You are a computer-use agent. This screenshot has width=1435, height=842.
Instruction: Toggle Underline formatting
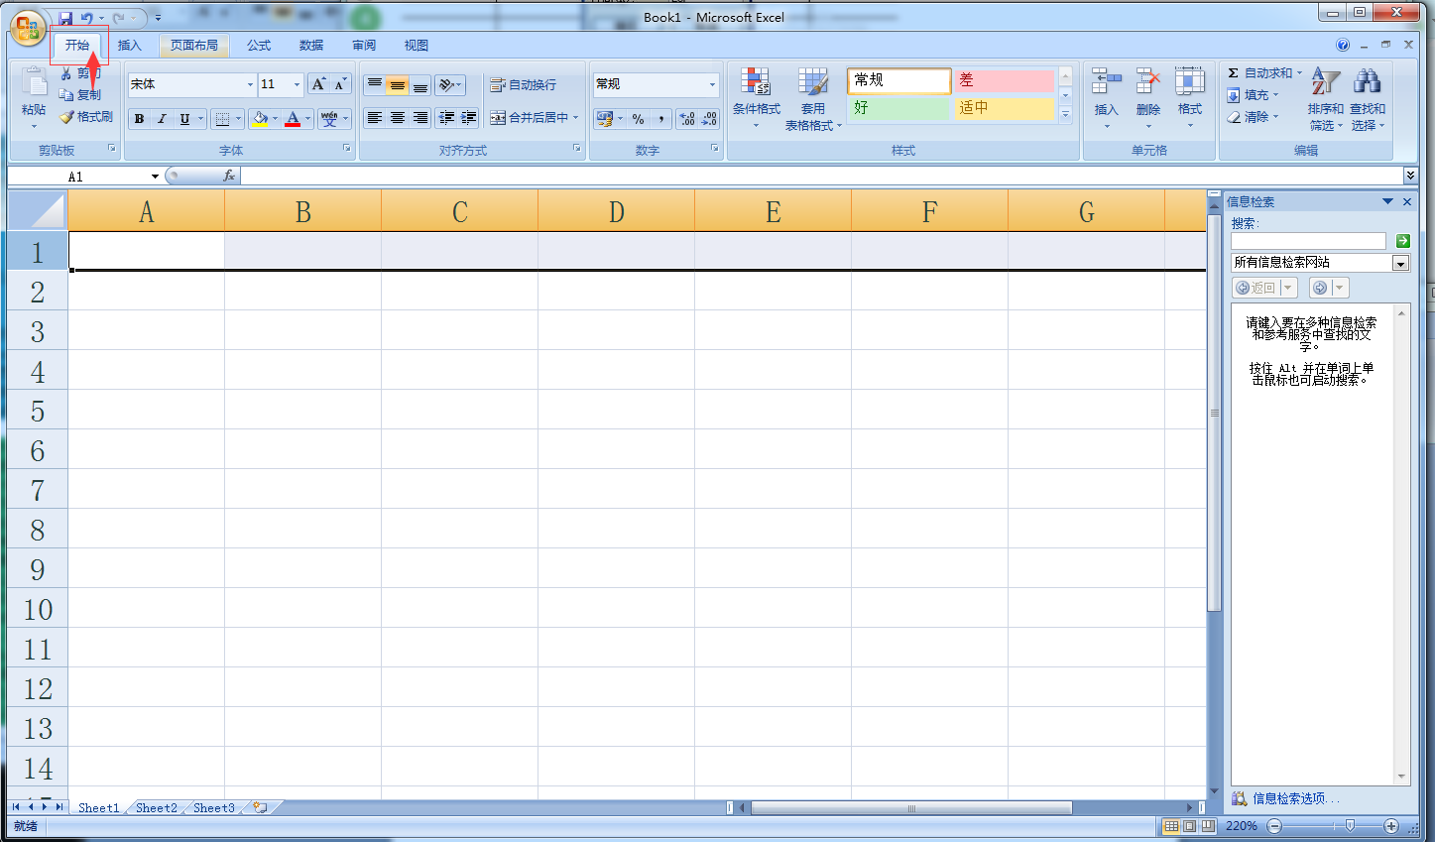[184, 119]
